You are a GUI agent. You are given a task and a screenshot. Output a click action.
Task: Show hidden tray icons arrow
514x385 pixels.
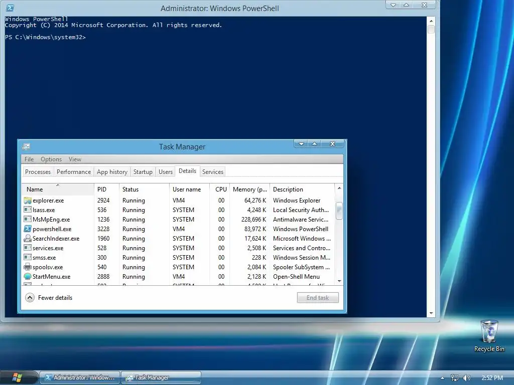pyautogui.click(x=442, y=378)
